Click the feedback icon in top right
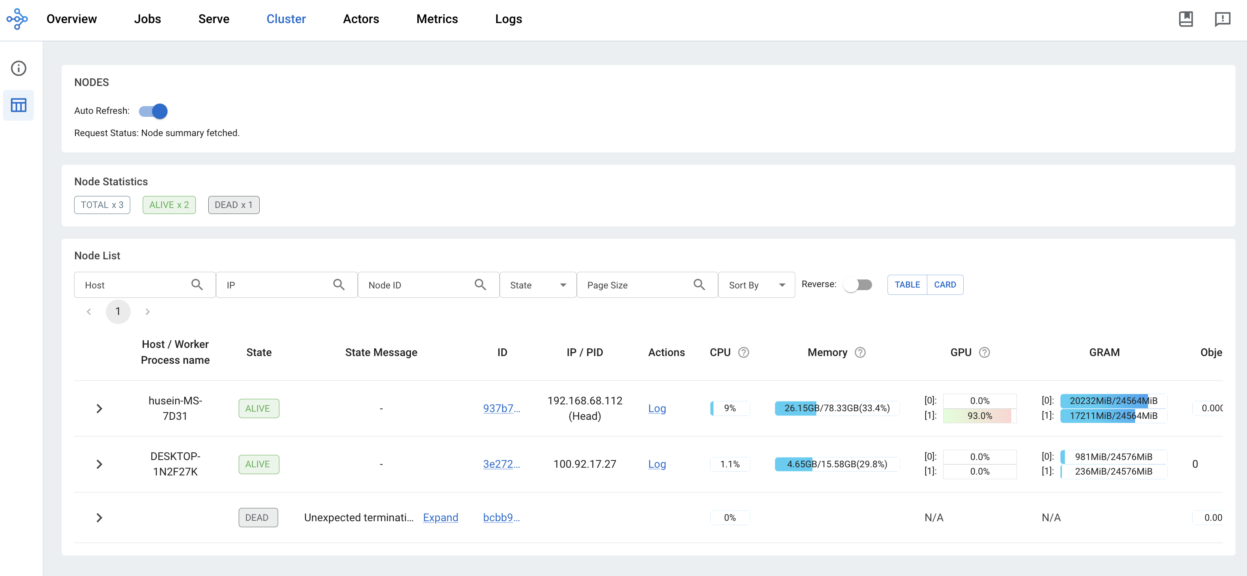This screenshot has height=576, width=1247. [x=1222, y=19]
